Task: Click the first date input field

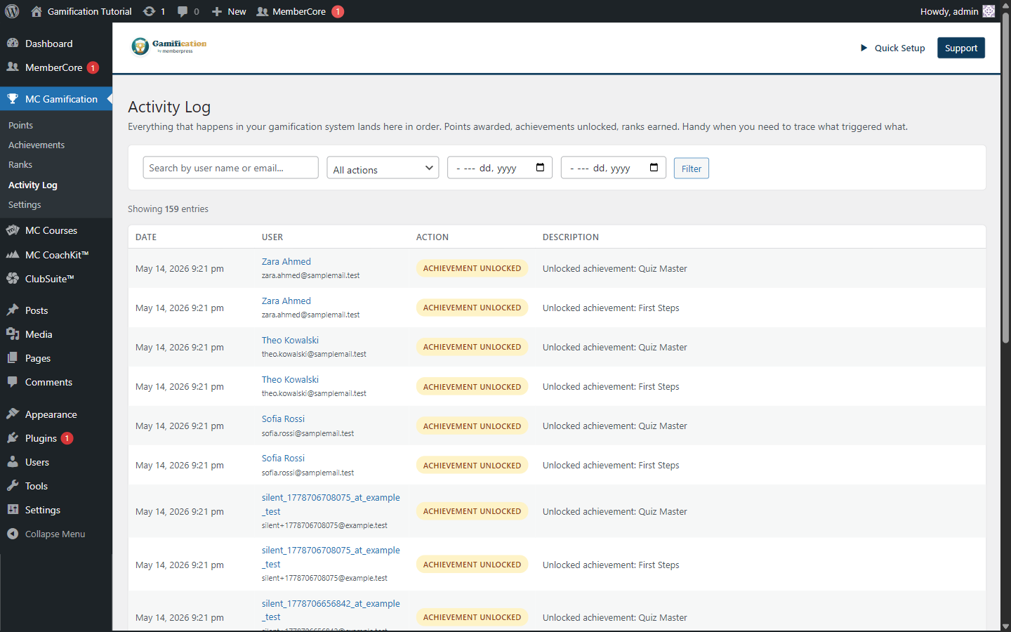Action: pyautogui.click(x=499, y=168)
